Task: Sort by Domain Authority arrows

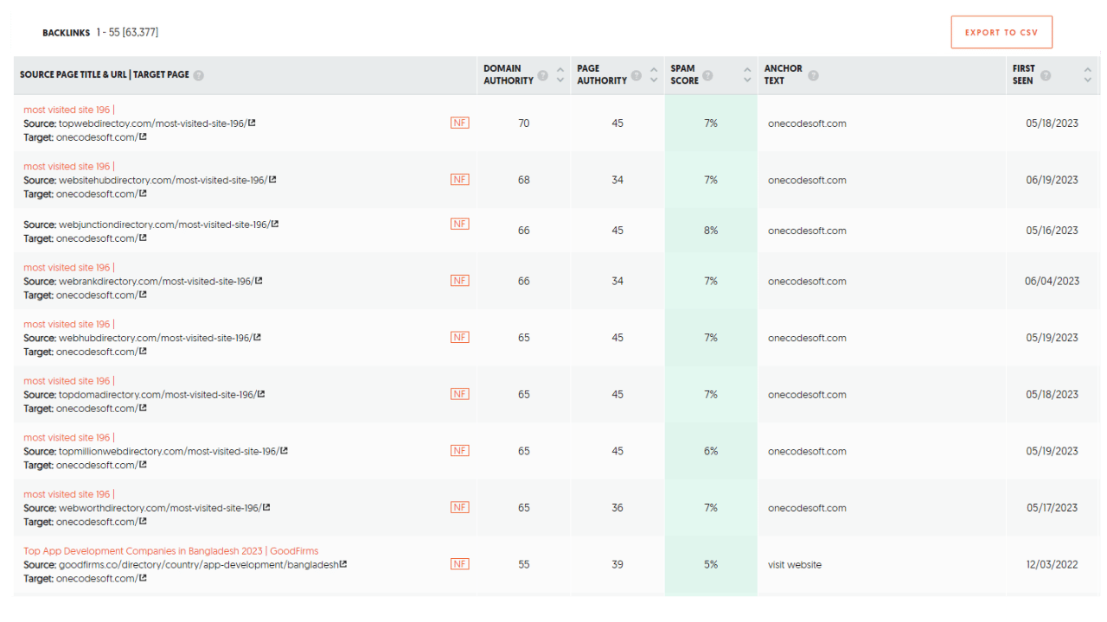Action: [x=560, y=75]
